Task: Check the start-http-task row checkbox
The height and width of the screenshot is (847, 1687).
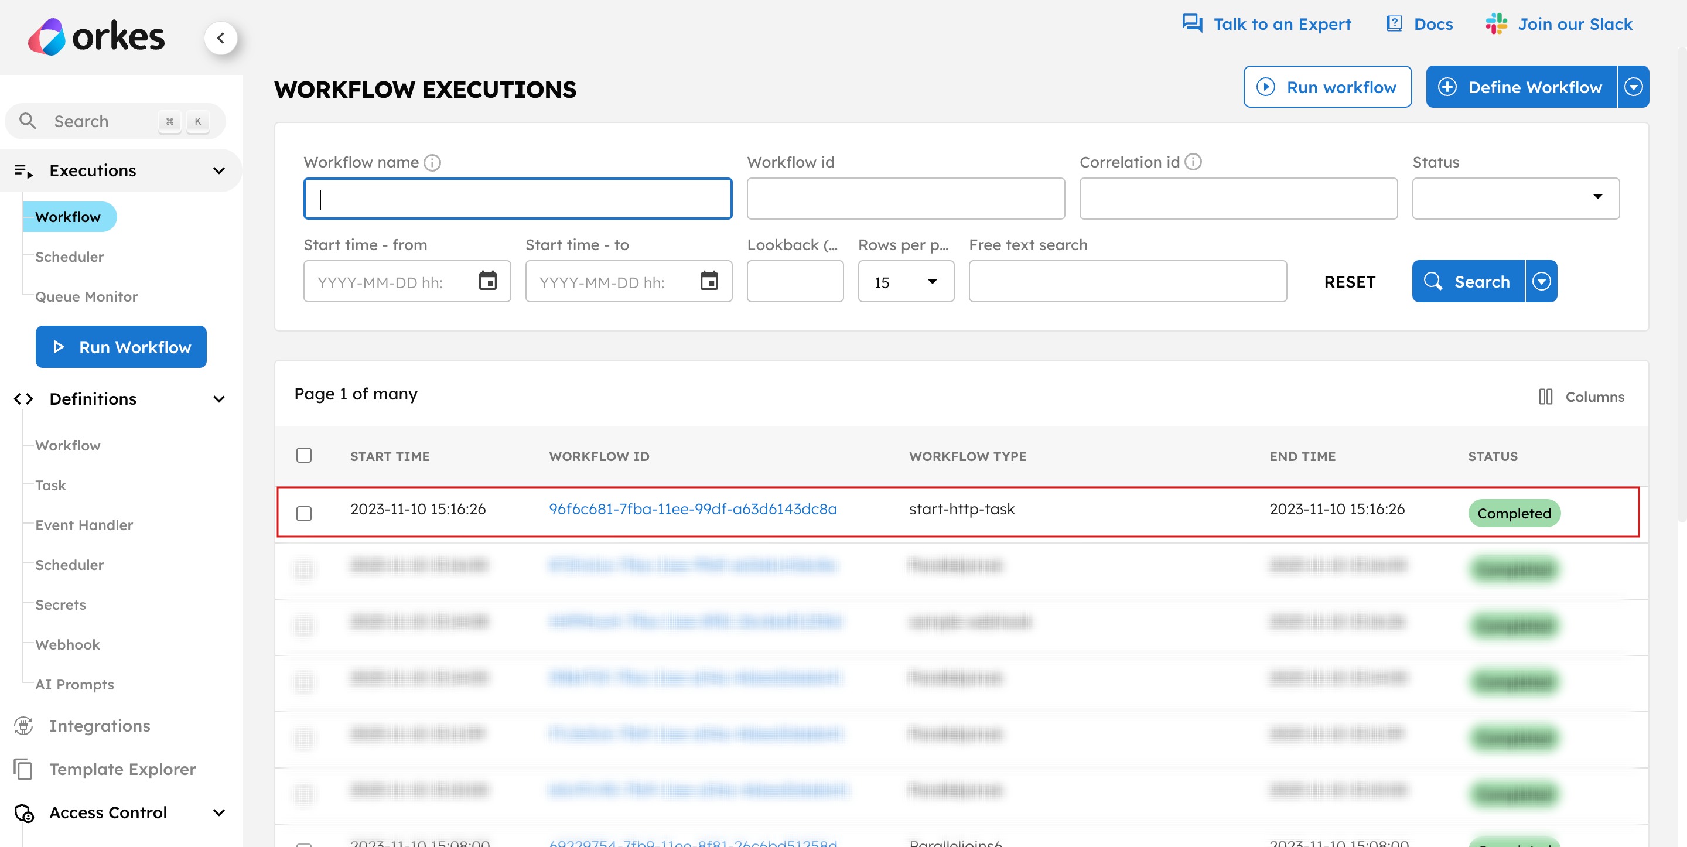Action: [304, 513]
